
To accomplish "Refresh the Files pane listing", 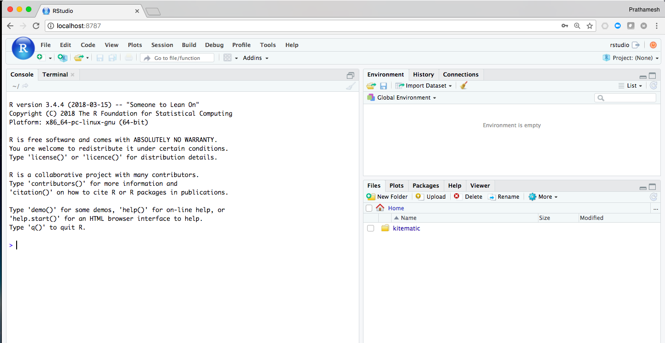I will tap(653, 196).
